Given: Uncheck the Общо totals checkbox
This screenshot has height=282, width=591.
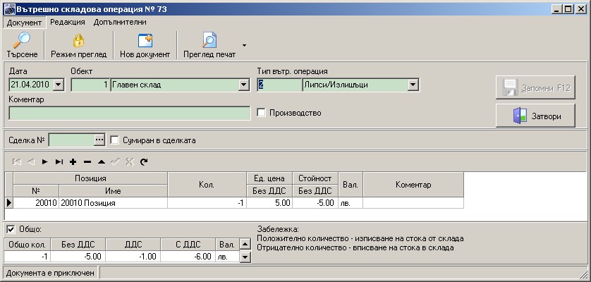Looking at the screenshot, I should 11,229.
